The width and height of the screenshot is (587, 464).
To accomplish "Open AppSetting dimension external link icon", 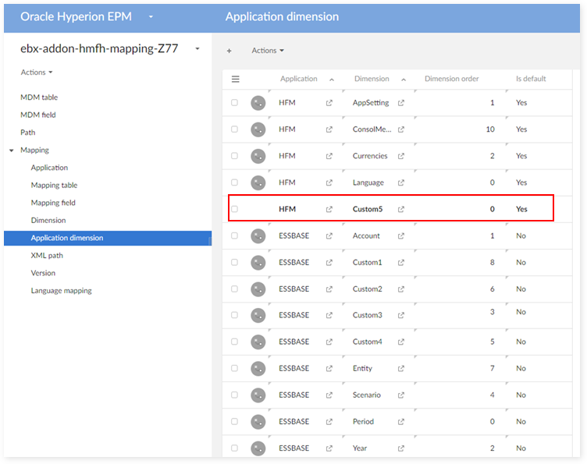I will pyautogui.click(x=401, y=103).
